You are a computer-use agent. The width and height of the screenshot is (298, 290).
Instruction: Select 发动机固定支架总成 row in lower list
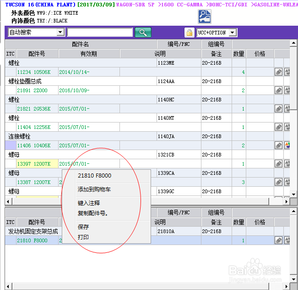pos(33,231)
